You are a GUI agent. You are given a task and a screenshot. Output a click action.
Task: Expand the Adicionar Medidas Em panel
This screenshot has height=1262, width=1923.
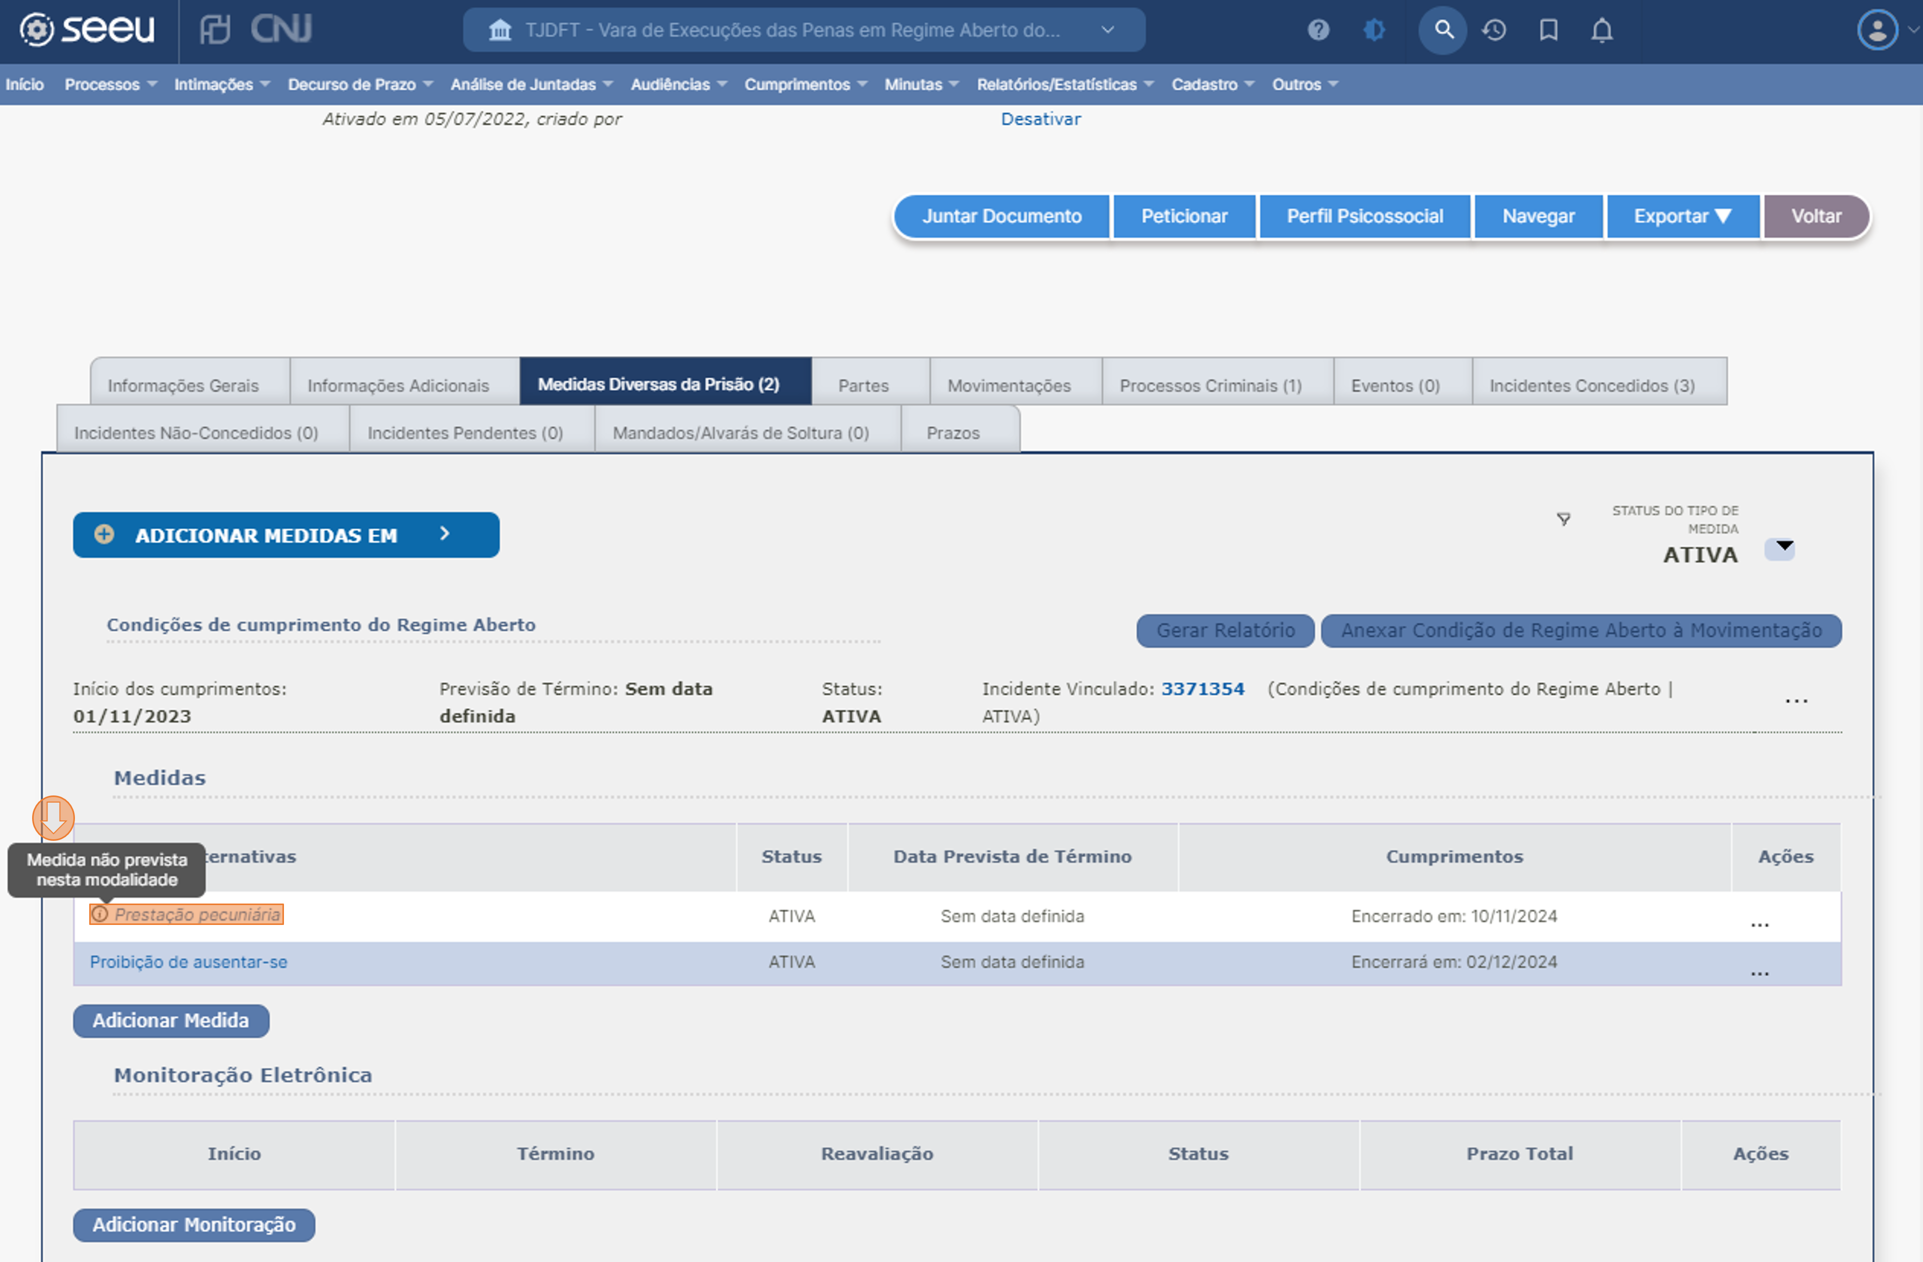[x=285, y=535]
